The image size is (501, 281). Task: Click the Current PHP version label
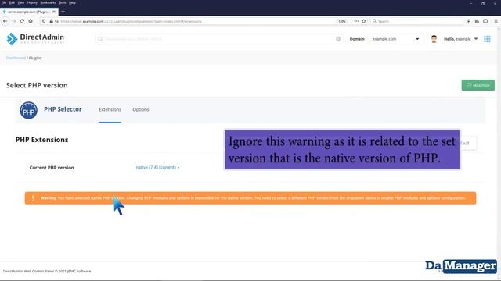pos(52,168)
